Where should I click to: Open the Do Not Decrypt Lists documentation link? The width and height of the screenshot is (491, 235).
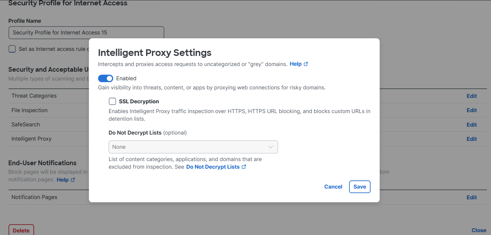(x=213, y=167)
